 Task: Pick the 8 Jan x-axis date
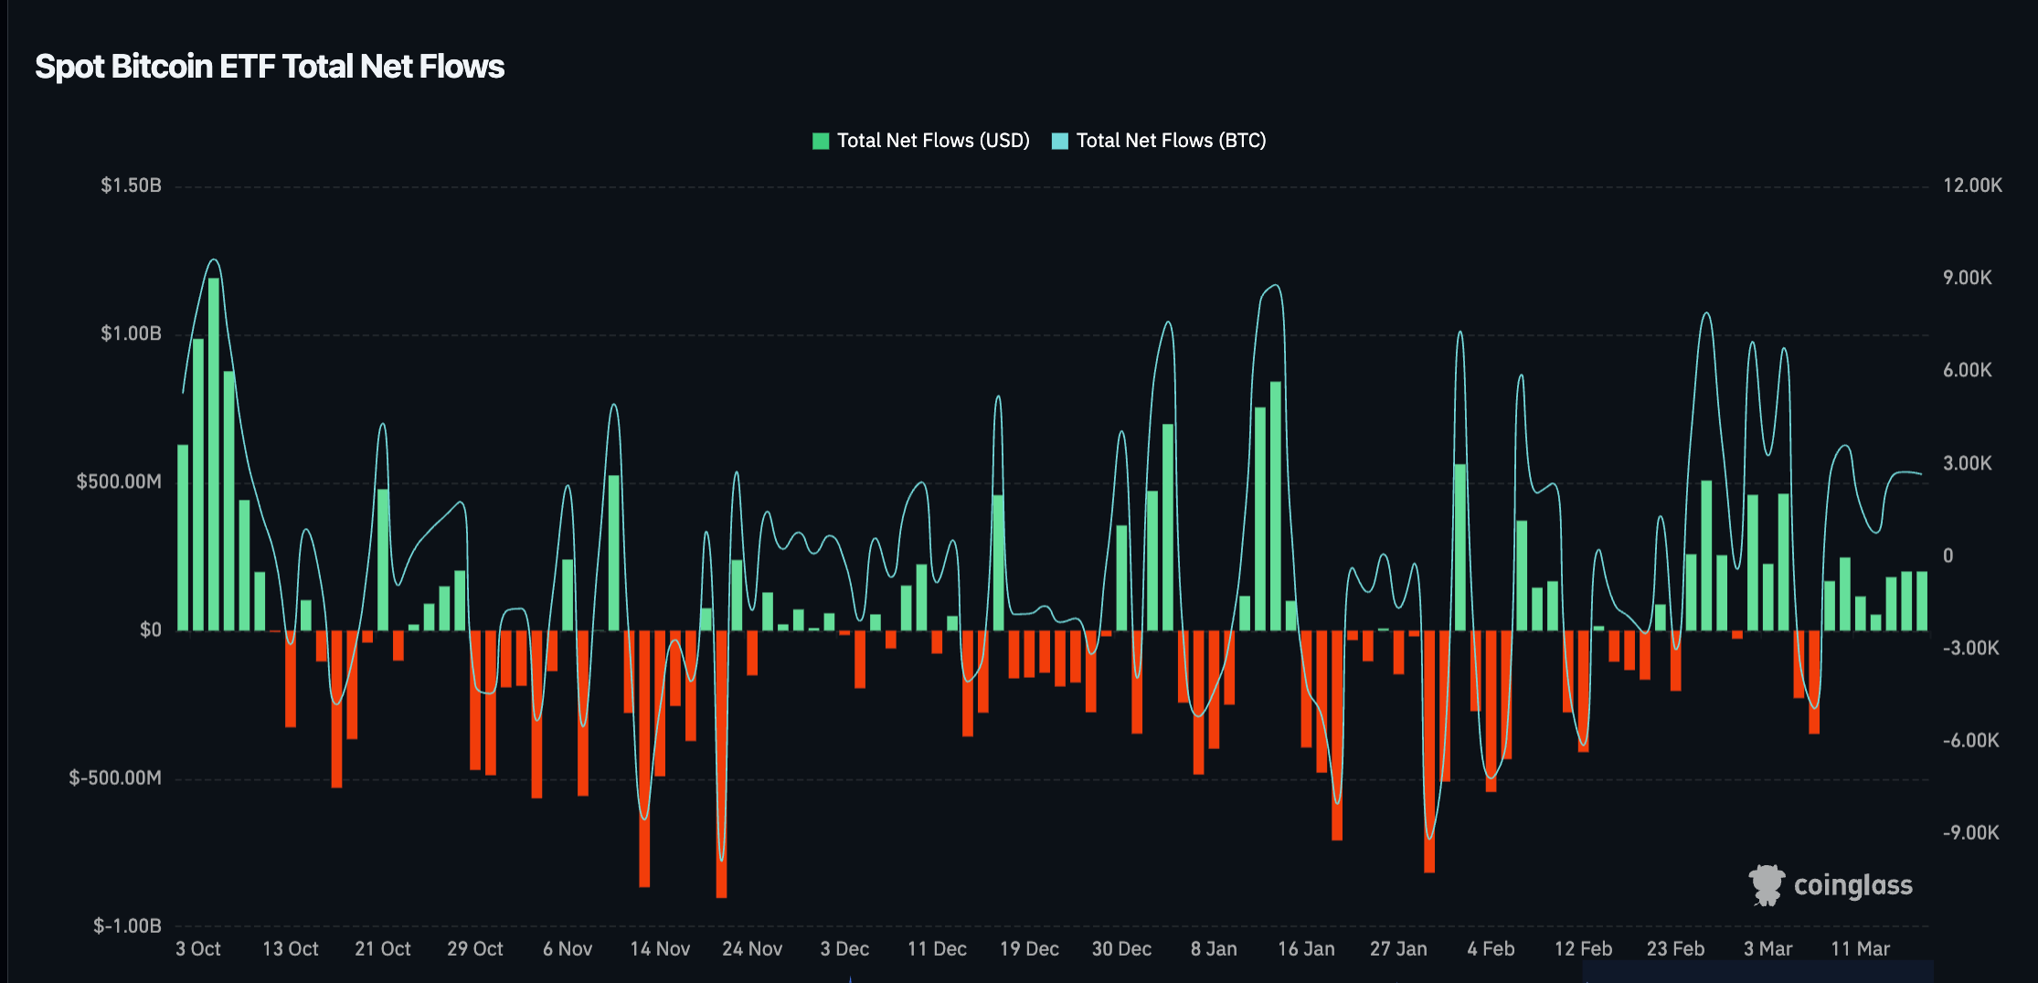coord(1213,949)
